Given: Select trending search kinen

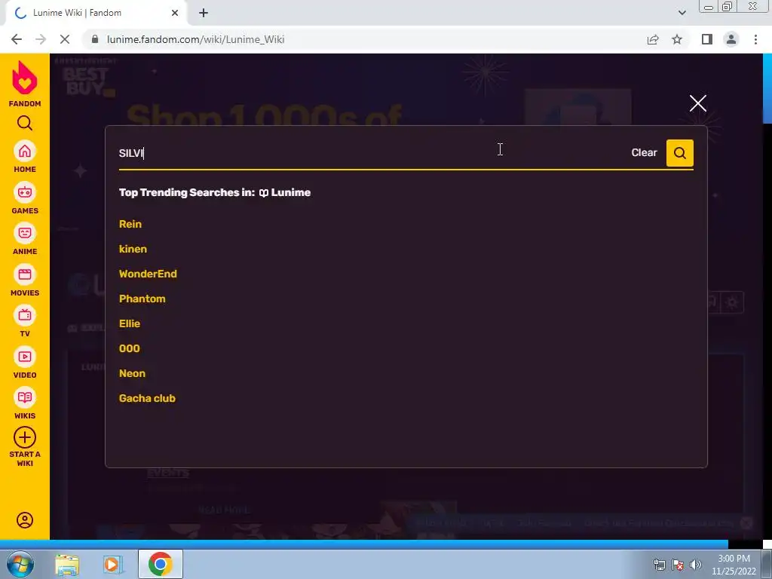Looking at the screenshot, I should (133, 249).
